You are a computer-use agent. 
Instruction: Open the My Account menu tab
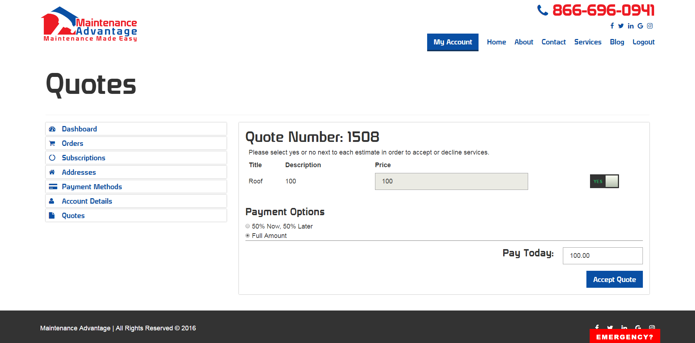pyautogui.click(x=453, y=42)
